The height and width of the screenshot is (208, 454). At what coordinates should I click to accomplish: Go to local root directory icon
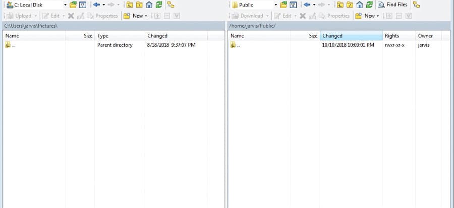pos(139,5)
